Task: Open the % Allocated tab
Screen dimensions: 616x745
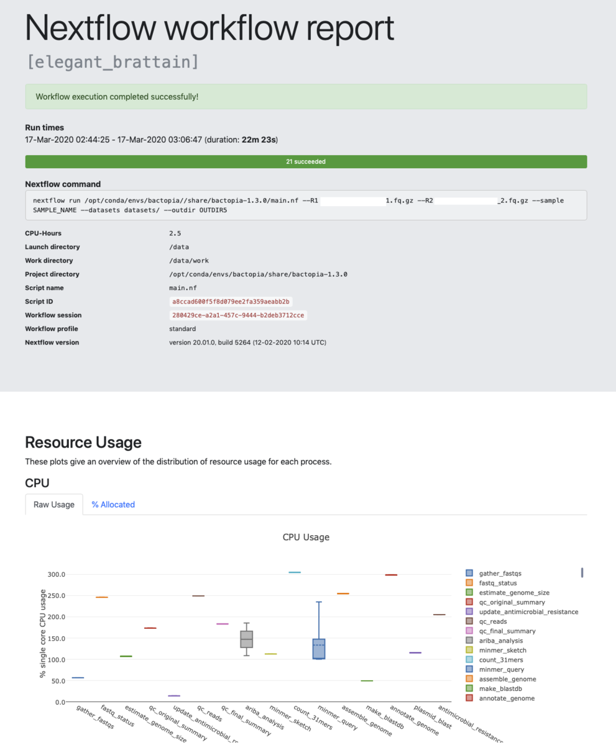Action: coord(113,505)
